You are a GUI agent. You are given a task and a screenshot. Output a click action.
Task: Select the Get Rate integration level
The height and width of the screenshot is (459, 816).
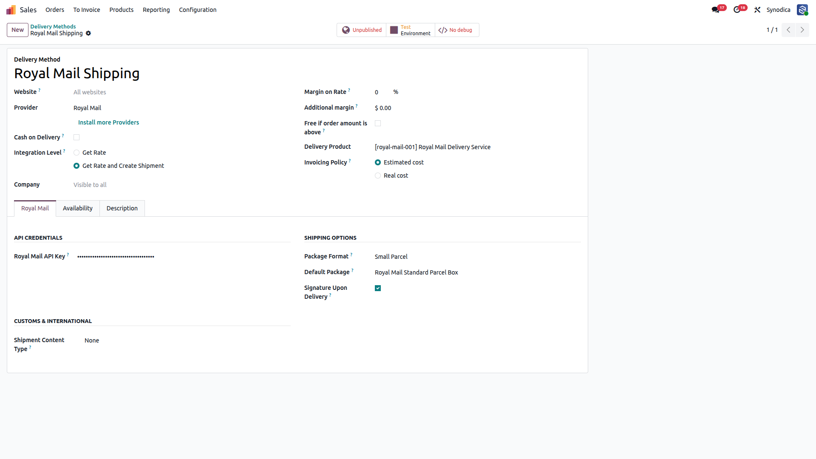(x=76, y=153)
